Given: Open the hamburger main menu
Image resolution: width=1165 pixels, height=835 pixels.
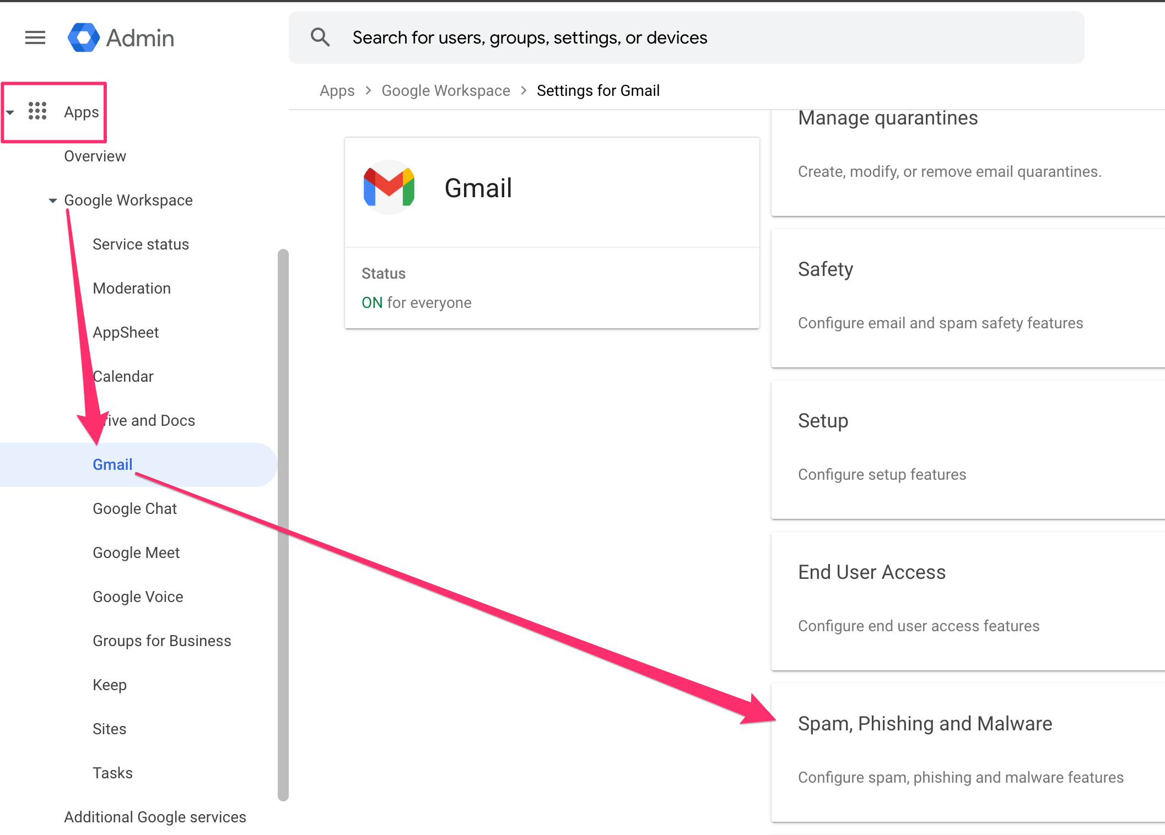Looking at the screenshot, I should [x=35, y=37].
